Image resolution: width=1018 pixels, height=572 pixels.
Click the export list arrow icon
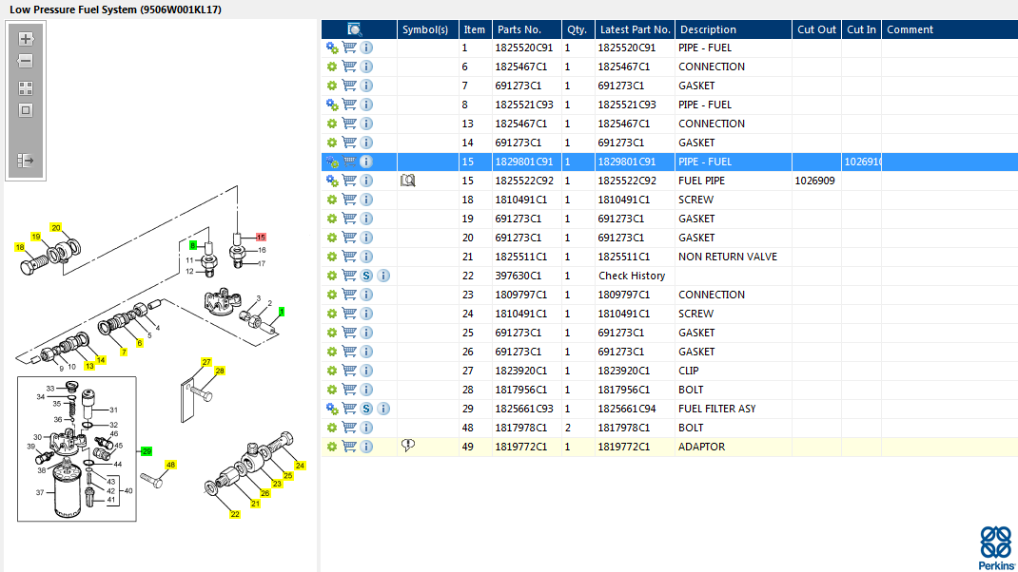click(26, 161)
